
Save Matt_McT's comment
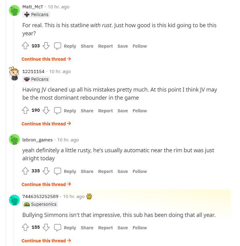point(122,46)
